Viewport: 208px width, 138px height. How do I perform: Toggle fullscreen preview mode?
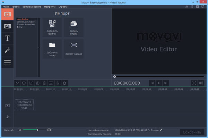click(194, 83)
